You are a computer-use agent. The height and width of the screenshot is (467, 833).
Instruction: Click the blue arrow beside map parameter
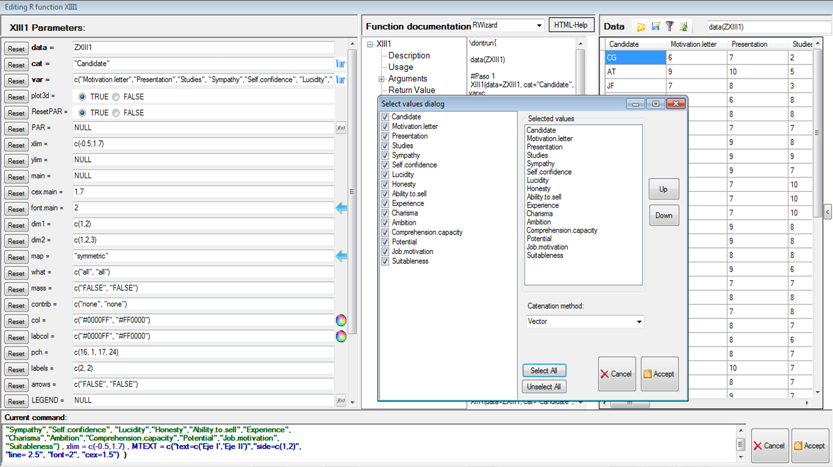(341, 256)
